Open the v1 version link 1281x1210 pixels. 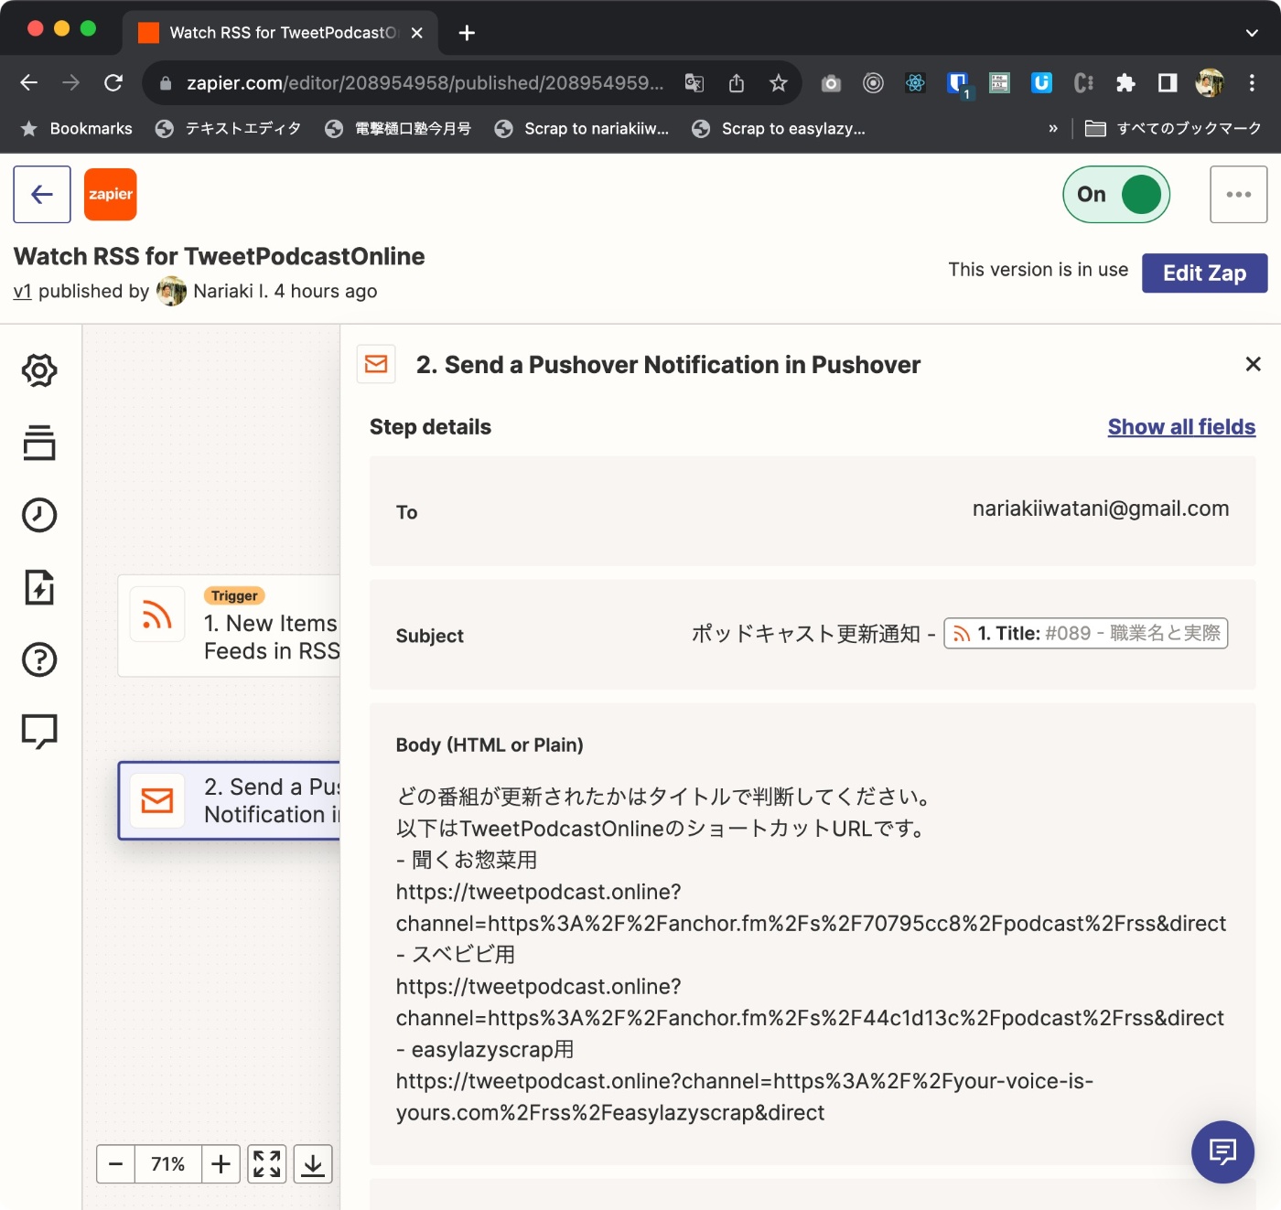pos(23,291)
